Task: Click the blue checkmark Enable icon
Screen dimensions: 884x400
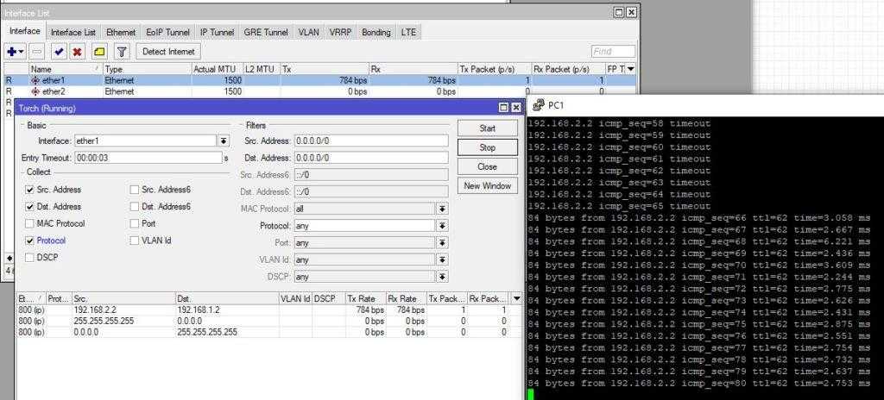Action: pyautogui.click(x=59, y=52)
